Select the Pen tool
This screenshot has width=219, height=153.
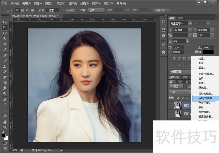[x=5, y=100]
